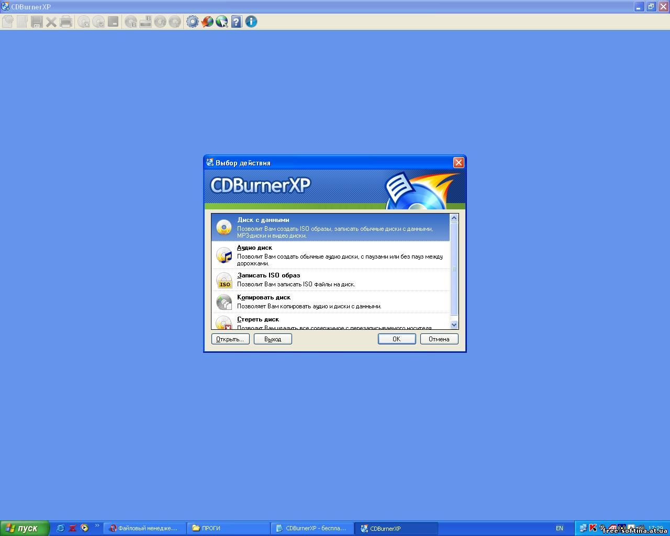This screenshot has height=536, width=670.
Task: Click the New compilation toolbar icon
Action: point(8,21)
